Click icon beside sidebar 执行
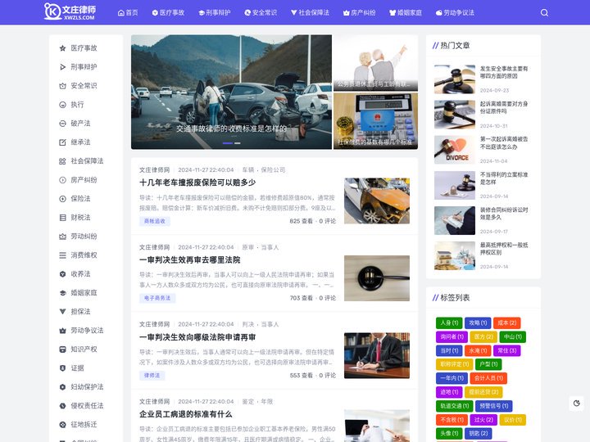The width and height of the screenshot is (590, 442). [62, 105]
